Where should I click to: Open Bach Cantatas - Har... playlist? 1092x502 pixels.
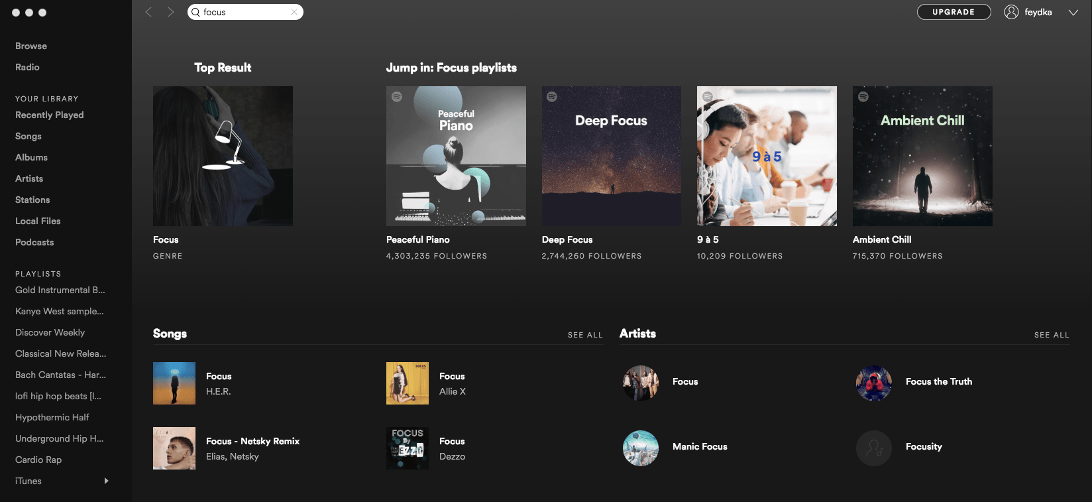point(60,375)
